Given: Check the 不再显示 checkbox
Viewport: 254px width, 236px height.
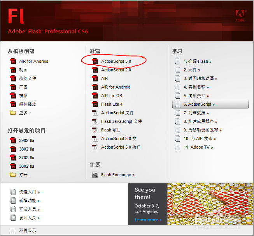Looking at the screenshot, I should coord(12,230).
